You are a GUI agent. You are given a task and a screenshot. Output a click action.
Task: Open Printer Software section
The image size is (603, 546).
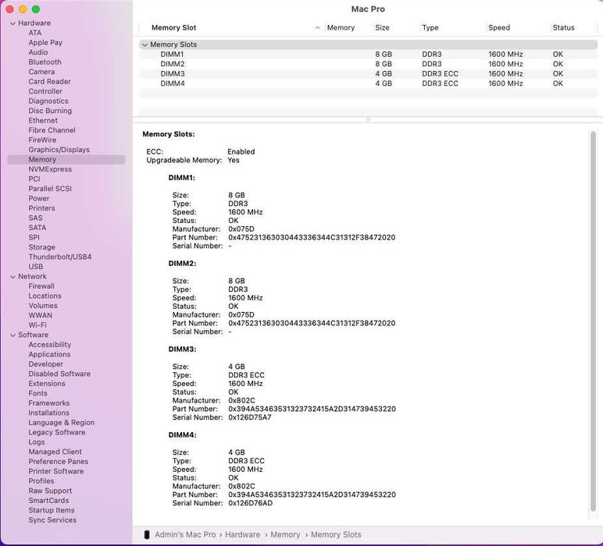tap(55, 471)
